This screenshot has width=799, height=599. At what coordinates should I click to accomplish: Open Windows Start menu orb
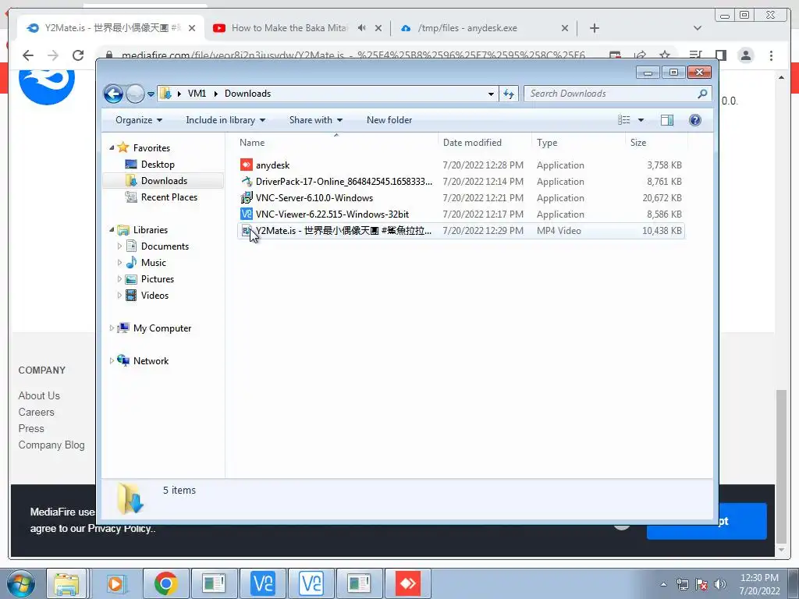click(x=20, y=583)
